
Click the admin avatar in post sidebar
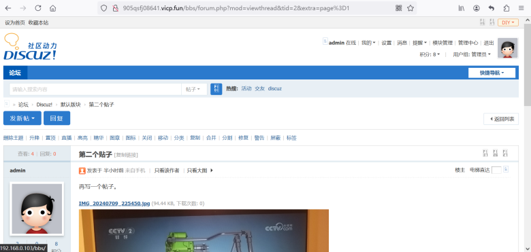coord(37,209)
